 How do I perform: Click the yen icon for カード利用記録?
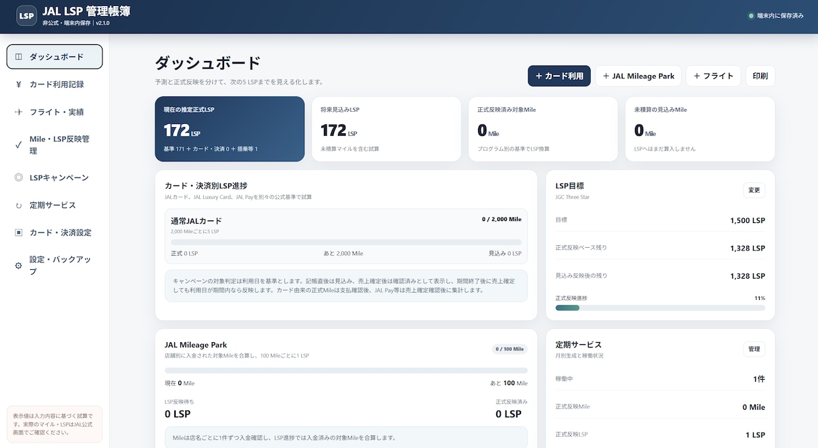click(x=19, y=84)
